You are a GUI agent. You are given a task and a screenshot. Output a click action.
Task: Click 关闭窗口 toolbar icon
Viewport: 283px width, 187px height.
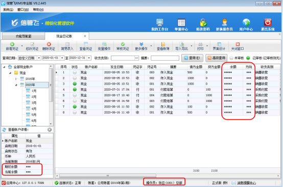[x=238, y=44]
